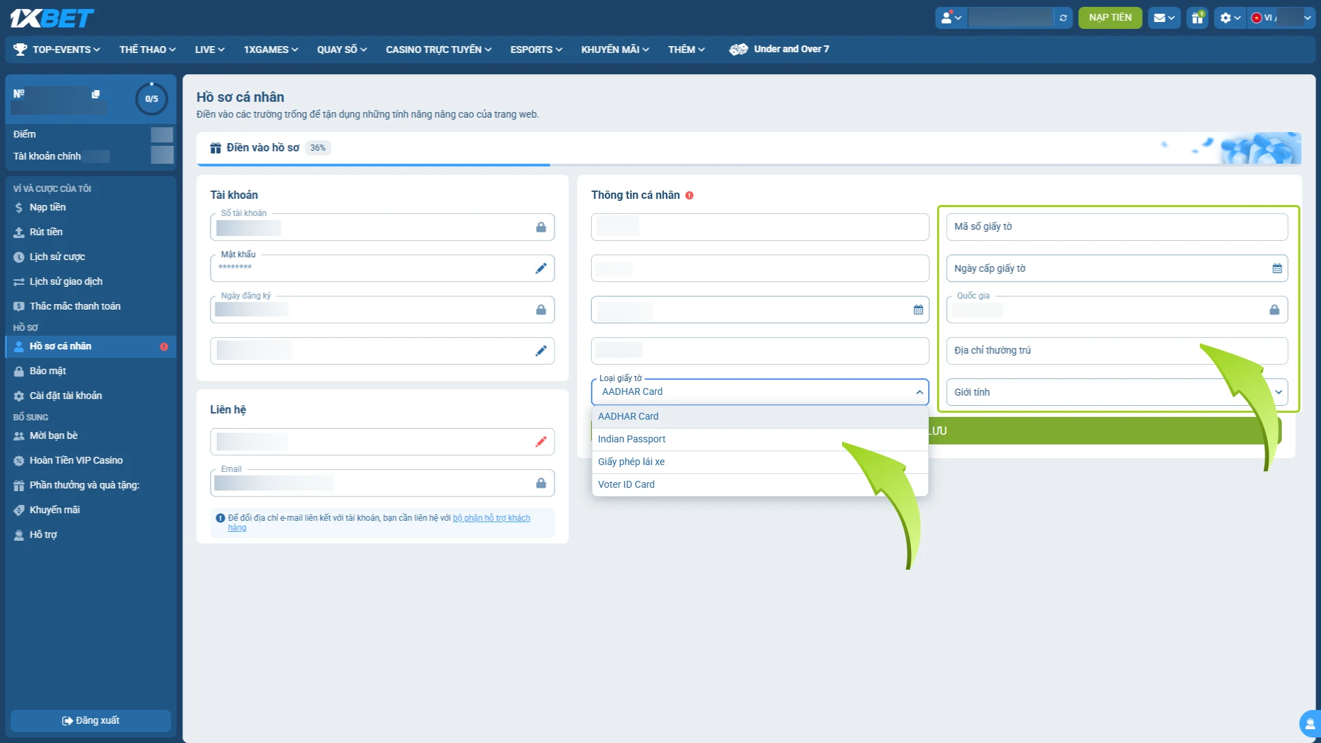The width and height of the screenshot is (1321, 743).
Task: Click the green LƯU save button
Action: [936, 431]
